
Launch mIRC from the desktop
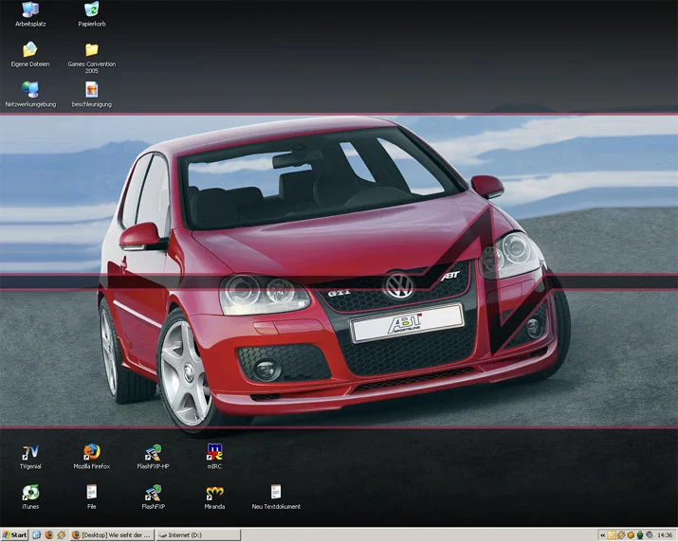[214, 452]
